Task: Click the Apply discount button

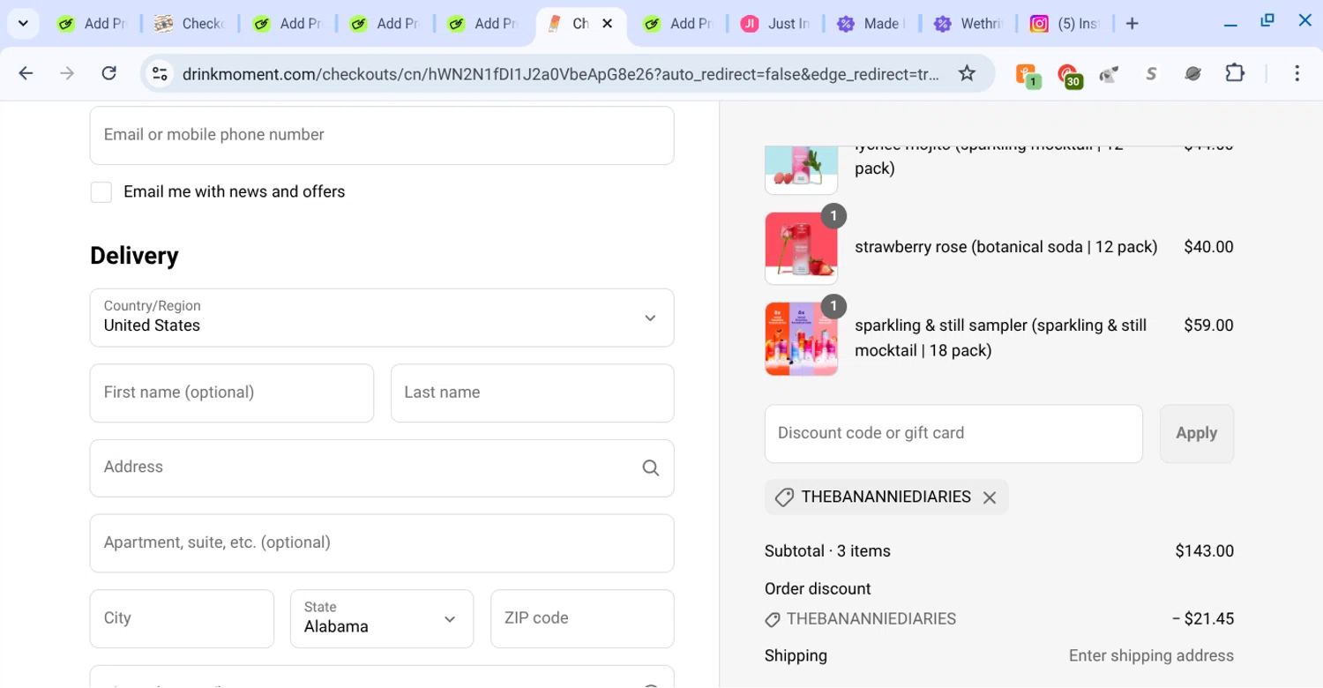Action: 1197,433
